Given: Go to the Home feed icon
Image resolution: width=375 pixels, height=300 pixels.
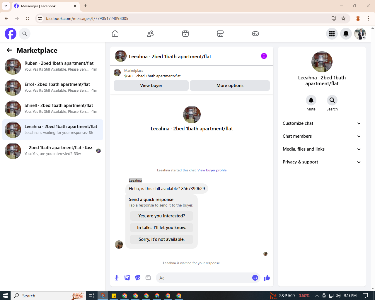Looking at the screenshot, I should (x=115, y=34).
